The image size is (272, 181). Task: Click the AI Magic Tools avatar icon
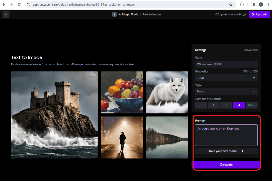(x=114, y=14)
